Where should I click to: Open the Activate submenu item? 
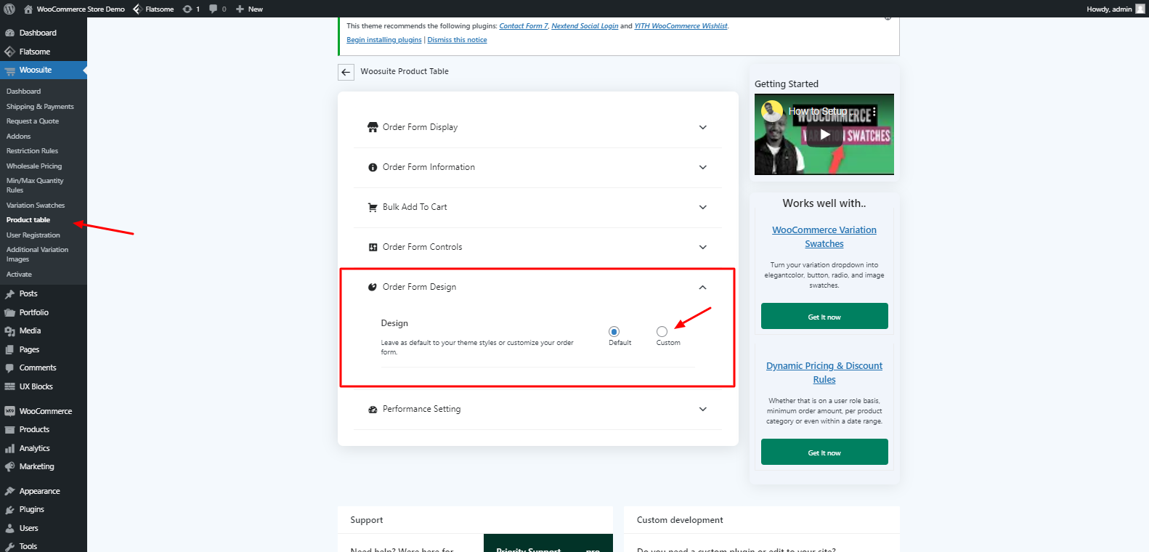tap(19, 275)
